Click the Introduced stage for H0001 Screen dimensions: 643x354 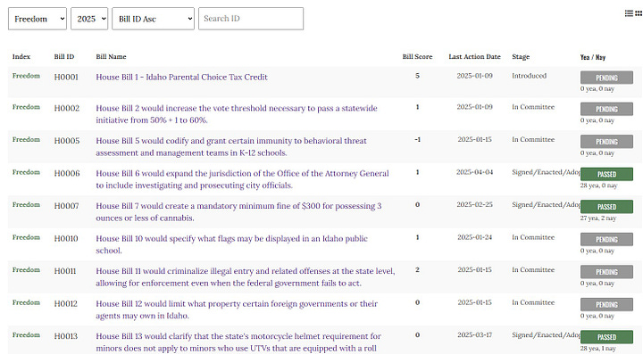point(529,76)
